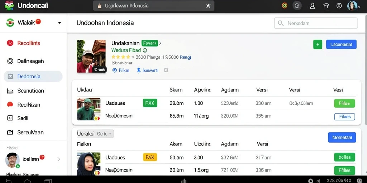367x183 pixels.
Task: Tap the Android home navigation icon
Action: tap(27, 181)
